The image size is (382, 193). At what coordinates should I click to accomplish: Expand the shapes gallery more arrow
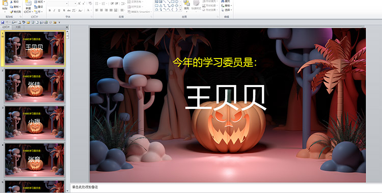click(x=180, y=10)
